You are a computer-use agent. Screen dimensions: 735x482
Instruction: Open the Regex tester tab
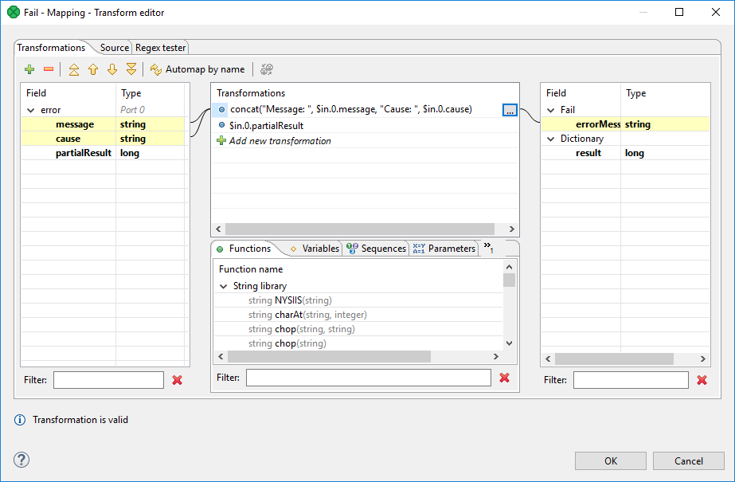point(160,48)
